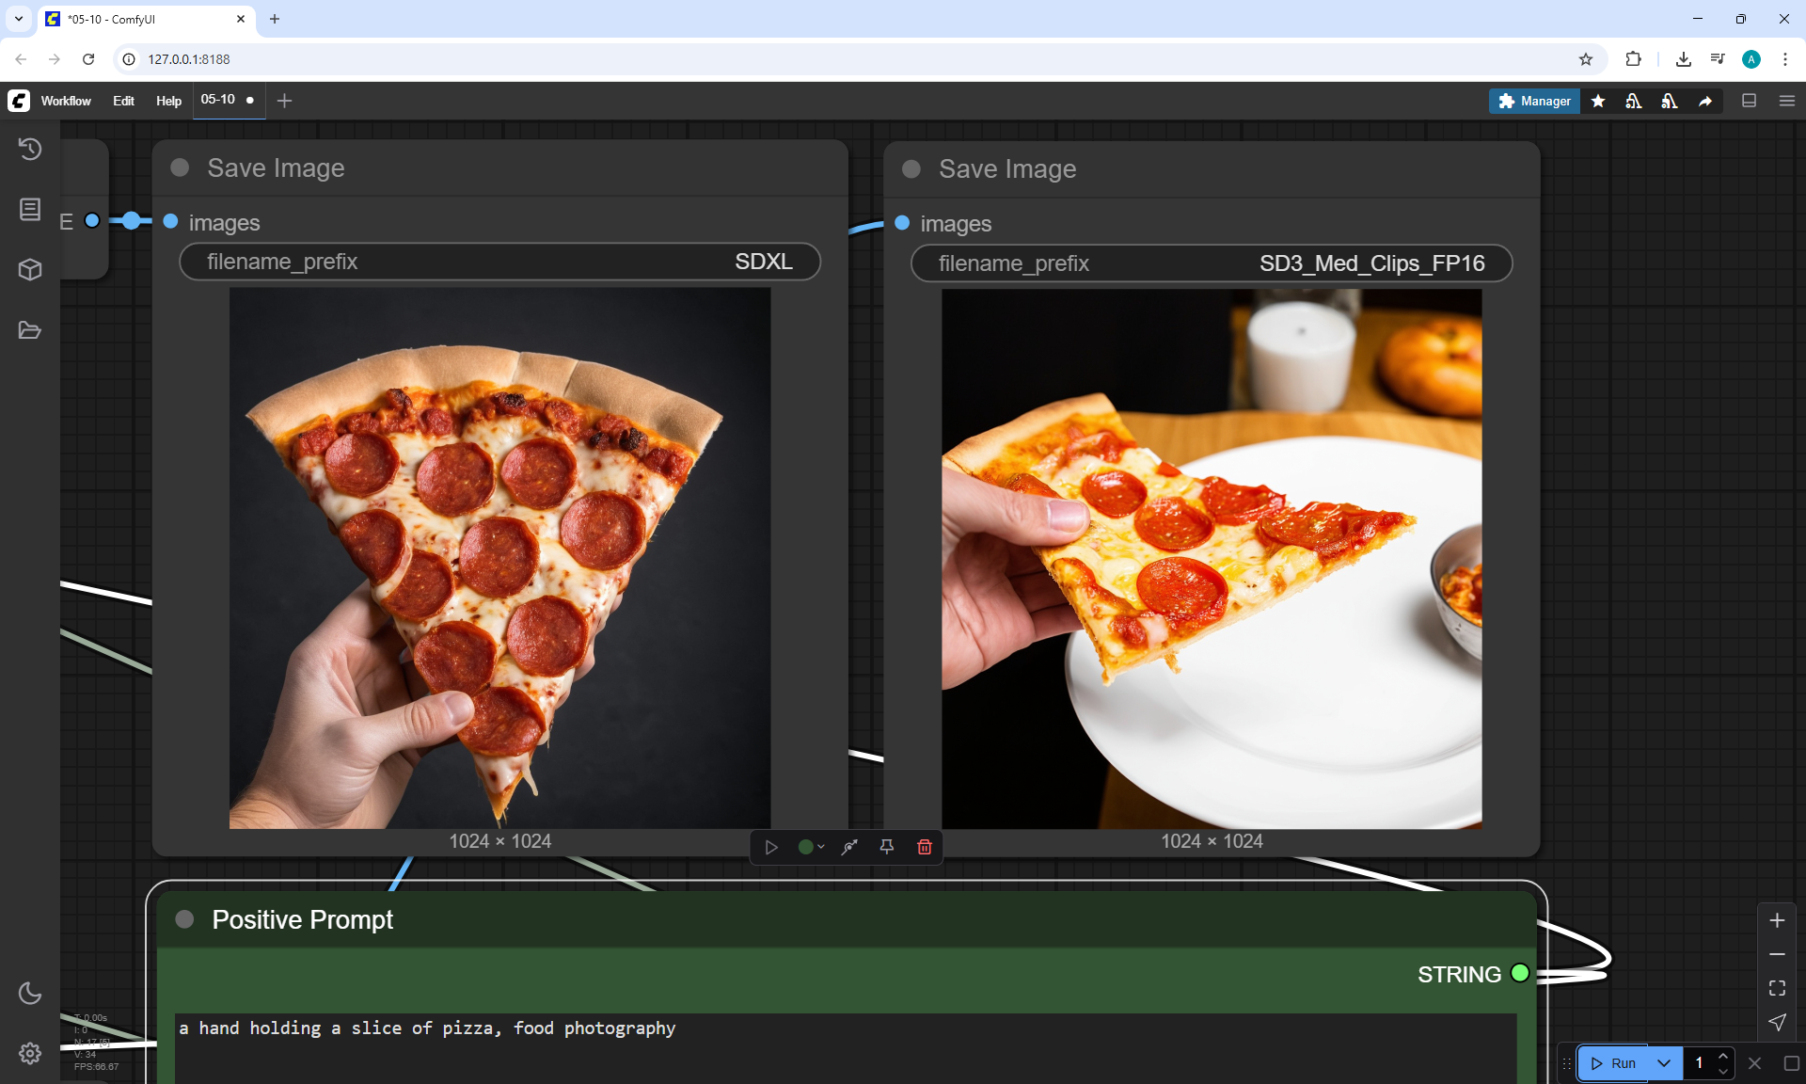Click the bypass node icon in toolbox
The width and height of the screenshot is (1806, 1084).
pos(849,847)
